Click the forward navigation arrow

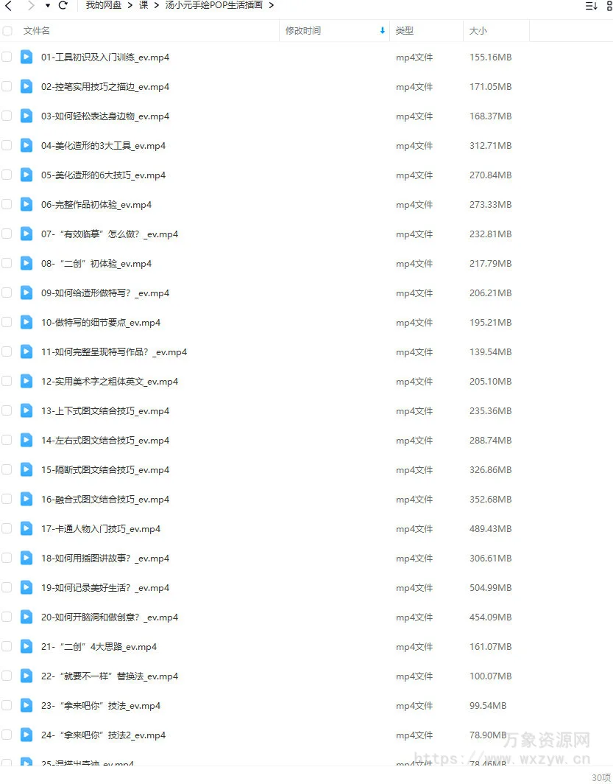[31, 5]
